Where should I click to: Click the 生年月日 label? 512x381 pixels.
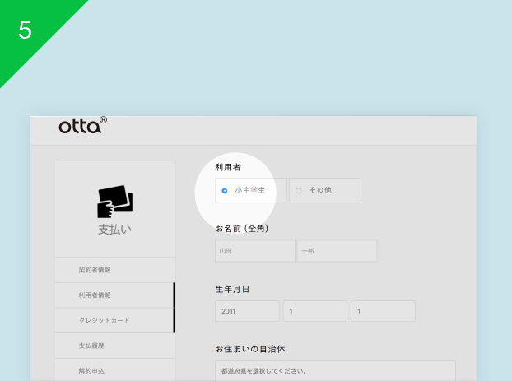tap(232, 290)
